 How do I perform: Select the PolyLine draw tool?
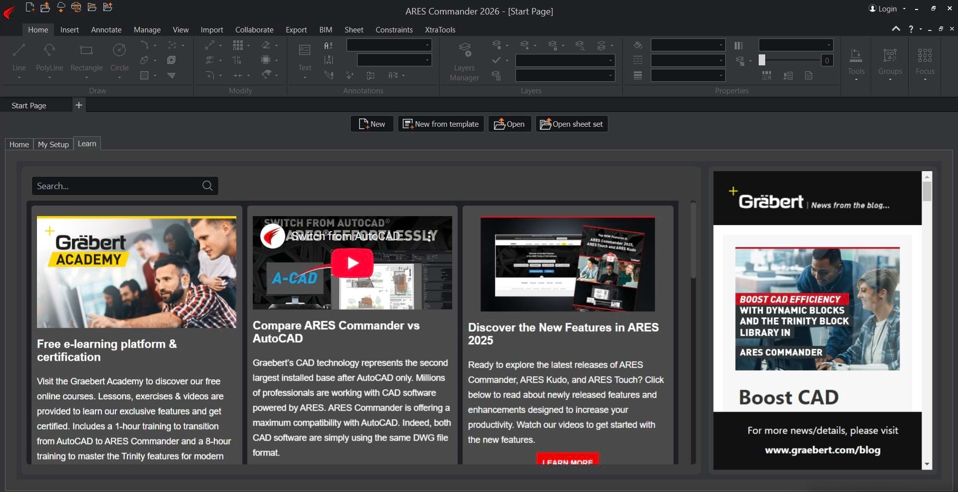(49, 57)
